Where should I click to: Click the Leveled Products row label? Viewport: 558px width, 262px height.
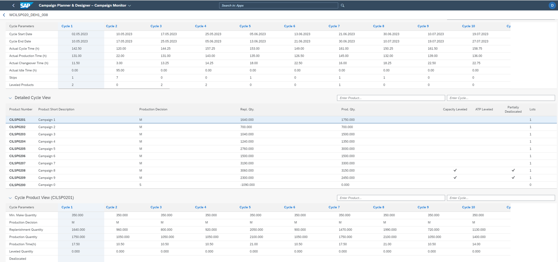click(21, 85)
